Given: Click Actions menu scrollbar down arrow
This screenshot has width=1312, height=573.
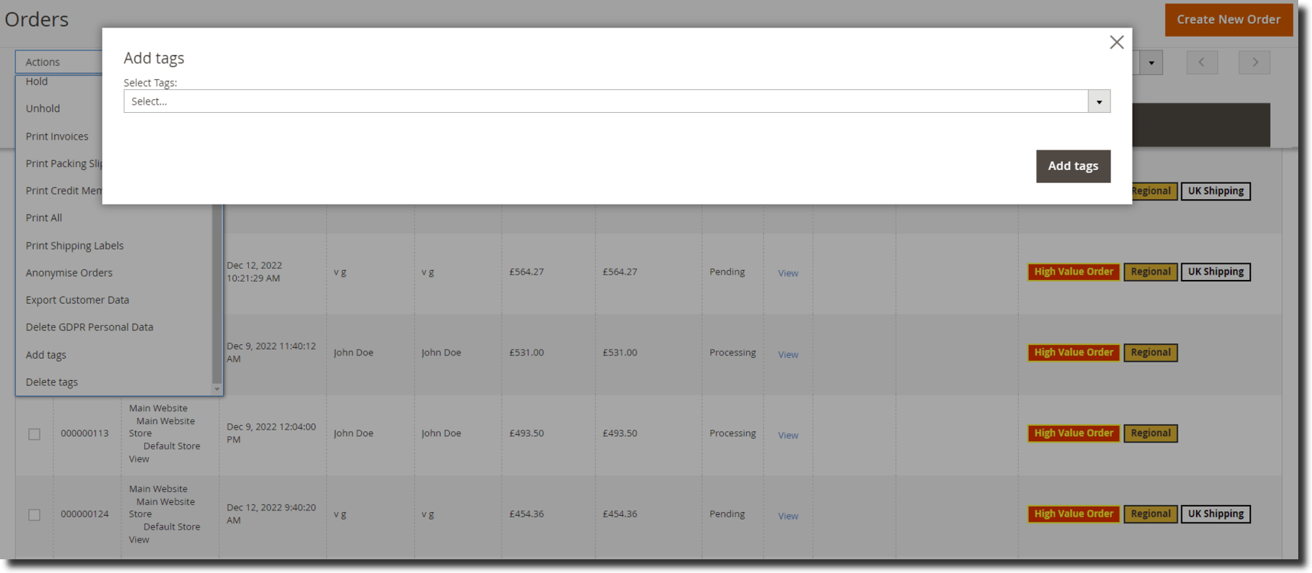Looking at the screenshot, I should pos(217,389).
